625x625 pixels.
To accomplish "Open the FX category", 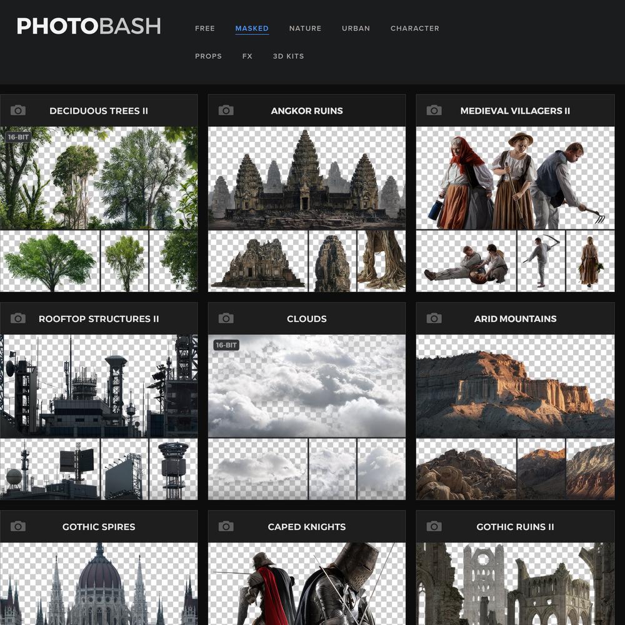I will point(247,56).
